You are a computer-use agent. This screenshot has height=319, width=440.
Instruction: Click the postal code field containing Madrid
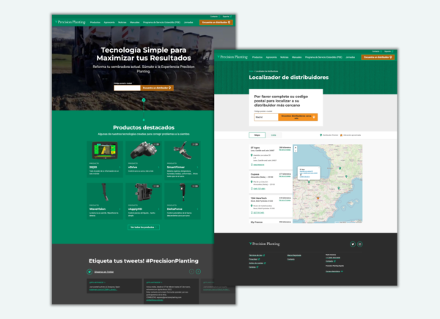266,117
